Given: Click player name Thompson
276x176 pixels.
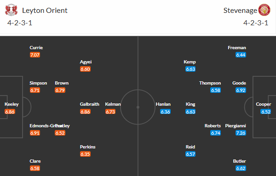Looking at the screenshot, I should click(210, 83).
